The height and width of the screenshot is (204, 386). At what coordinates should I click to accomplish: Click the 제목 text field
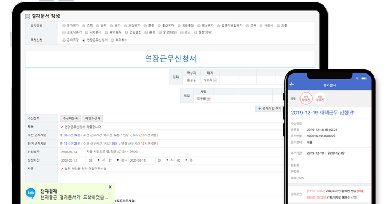point(171,127)
